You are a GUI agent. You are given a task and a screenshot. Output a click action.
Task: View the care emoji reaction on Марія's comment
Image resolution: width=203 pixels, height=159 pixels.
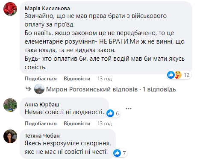click(x=178, y=75)
